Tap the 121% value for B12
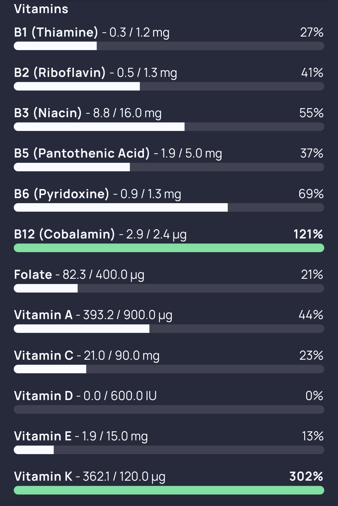The width and height of the screenshot is (338, 506). 308,234
